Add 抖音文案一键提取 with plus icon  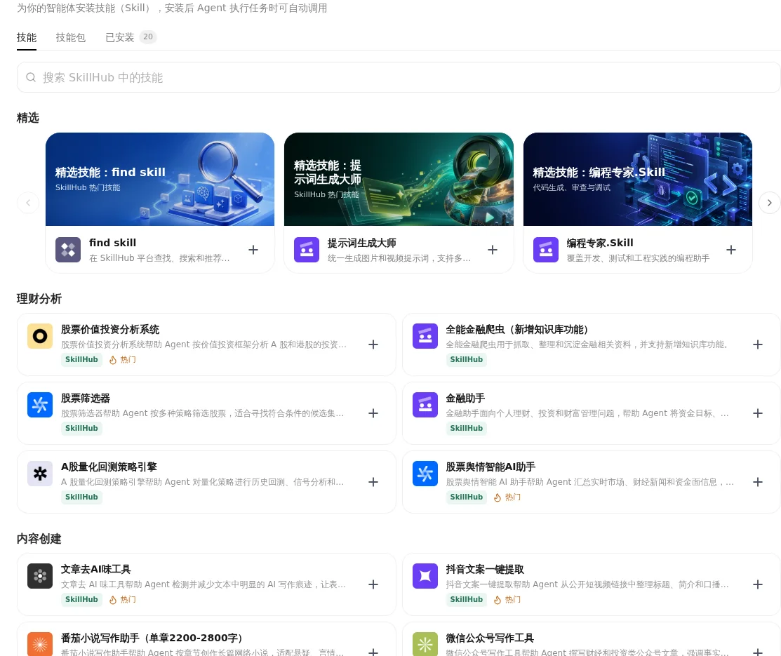(x=758, y=584)
